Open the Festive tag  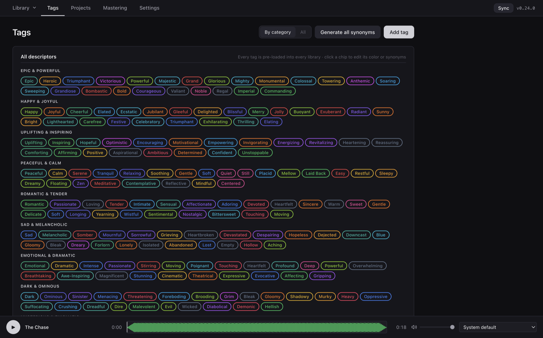click(x=118, y=122)
